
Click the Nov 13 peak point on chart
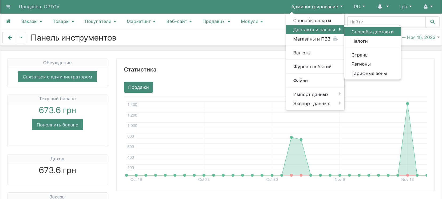(x=407, y=104)
